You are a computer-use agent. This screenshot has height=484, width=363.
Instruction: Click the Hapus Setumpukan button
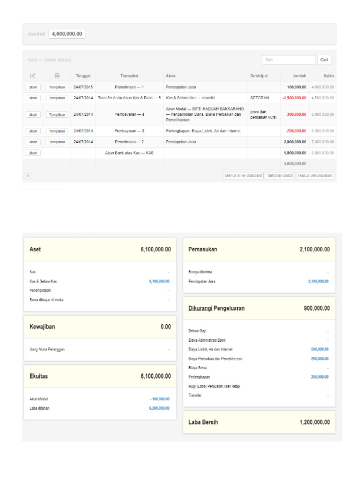pyautogui.click(x=315, y=175)
